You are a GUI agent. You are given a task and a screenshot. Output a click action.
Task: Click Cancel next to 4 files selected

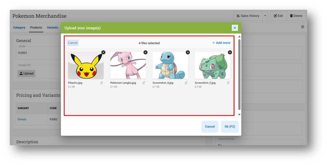(73, 43)
